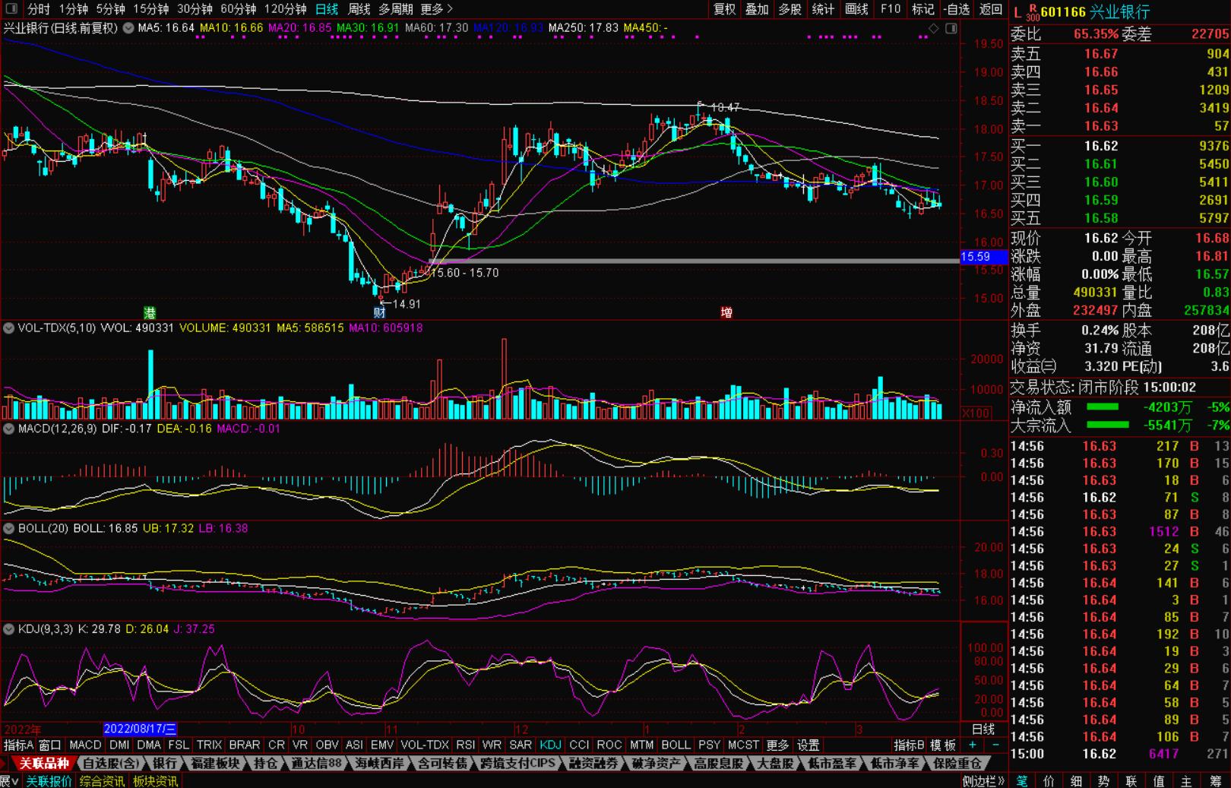Click the window split icon near price axis
Image resolution: width=1231 pixels, height=788 pixels.
pos(951,29)
